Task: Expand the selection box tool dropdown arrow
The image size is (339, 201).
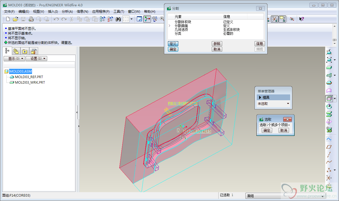Action: (131, 19)
